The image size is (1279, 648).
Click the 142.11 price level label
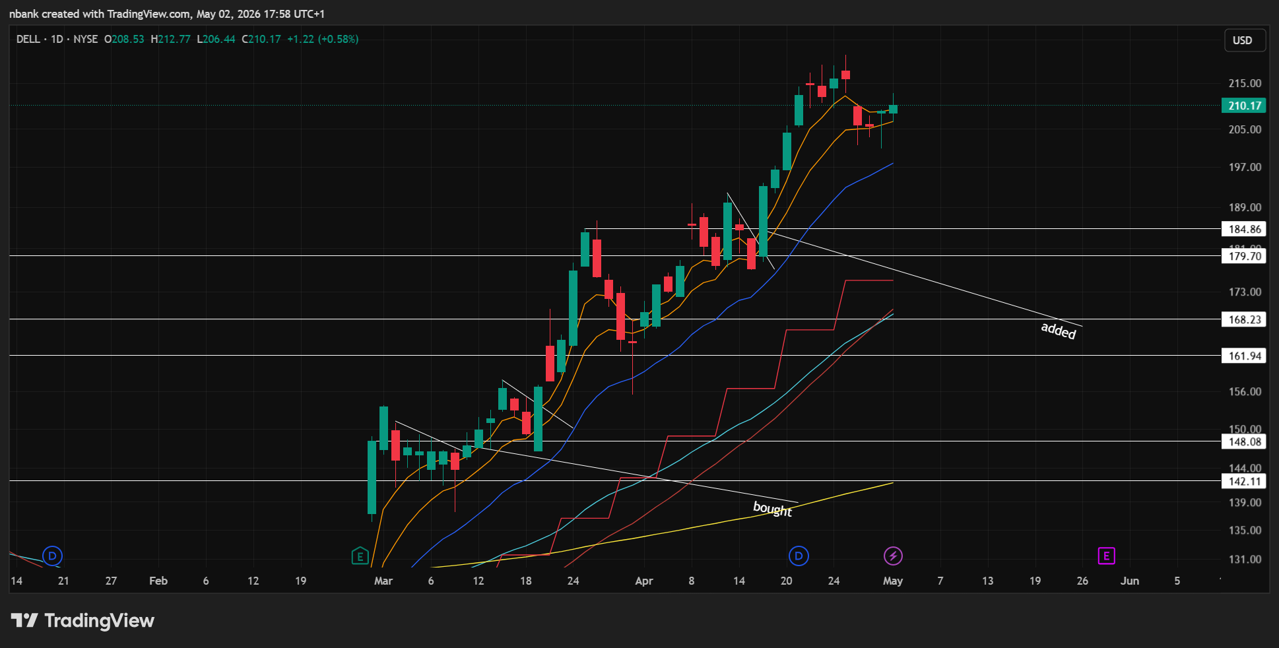[x=1243, y=481]
